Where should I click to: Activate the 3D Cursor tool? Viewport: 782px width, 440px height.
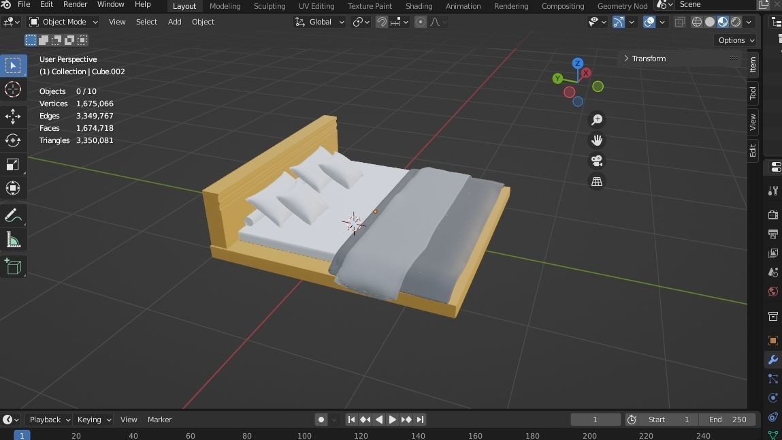click(x=13, y=90)
